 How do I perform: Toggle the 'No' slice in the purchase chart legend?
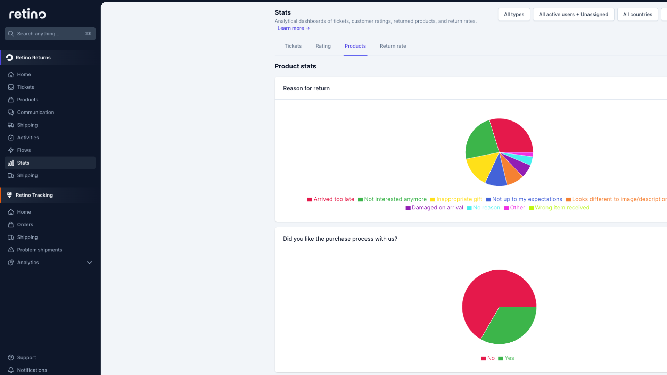point(488,358)
